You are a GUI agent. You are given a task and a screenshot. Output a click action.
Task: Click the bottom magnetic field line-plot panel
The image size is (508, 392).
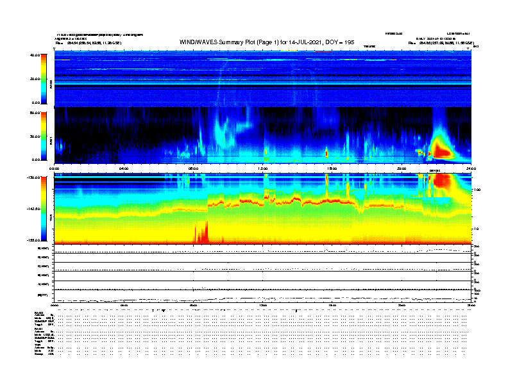pyautogui.click(x=263, y=296)
